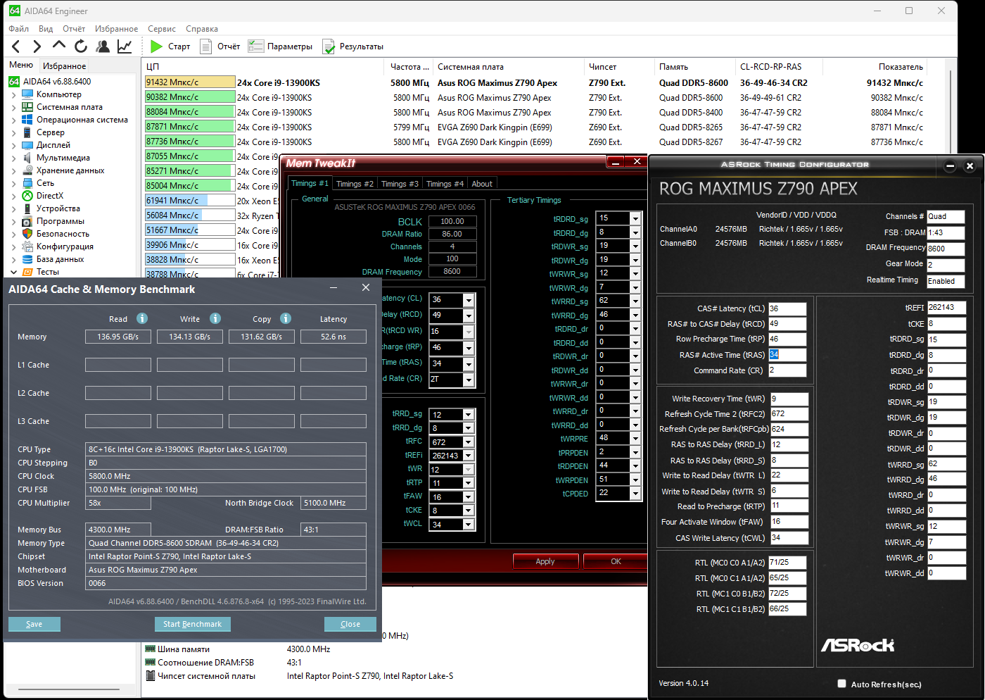Click the DRAM Frequency field in ASRock
The width and height of the screenshot is (985, 700).
(946, 248)
